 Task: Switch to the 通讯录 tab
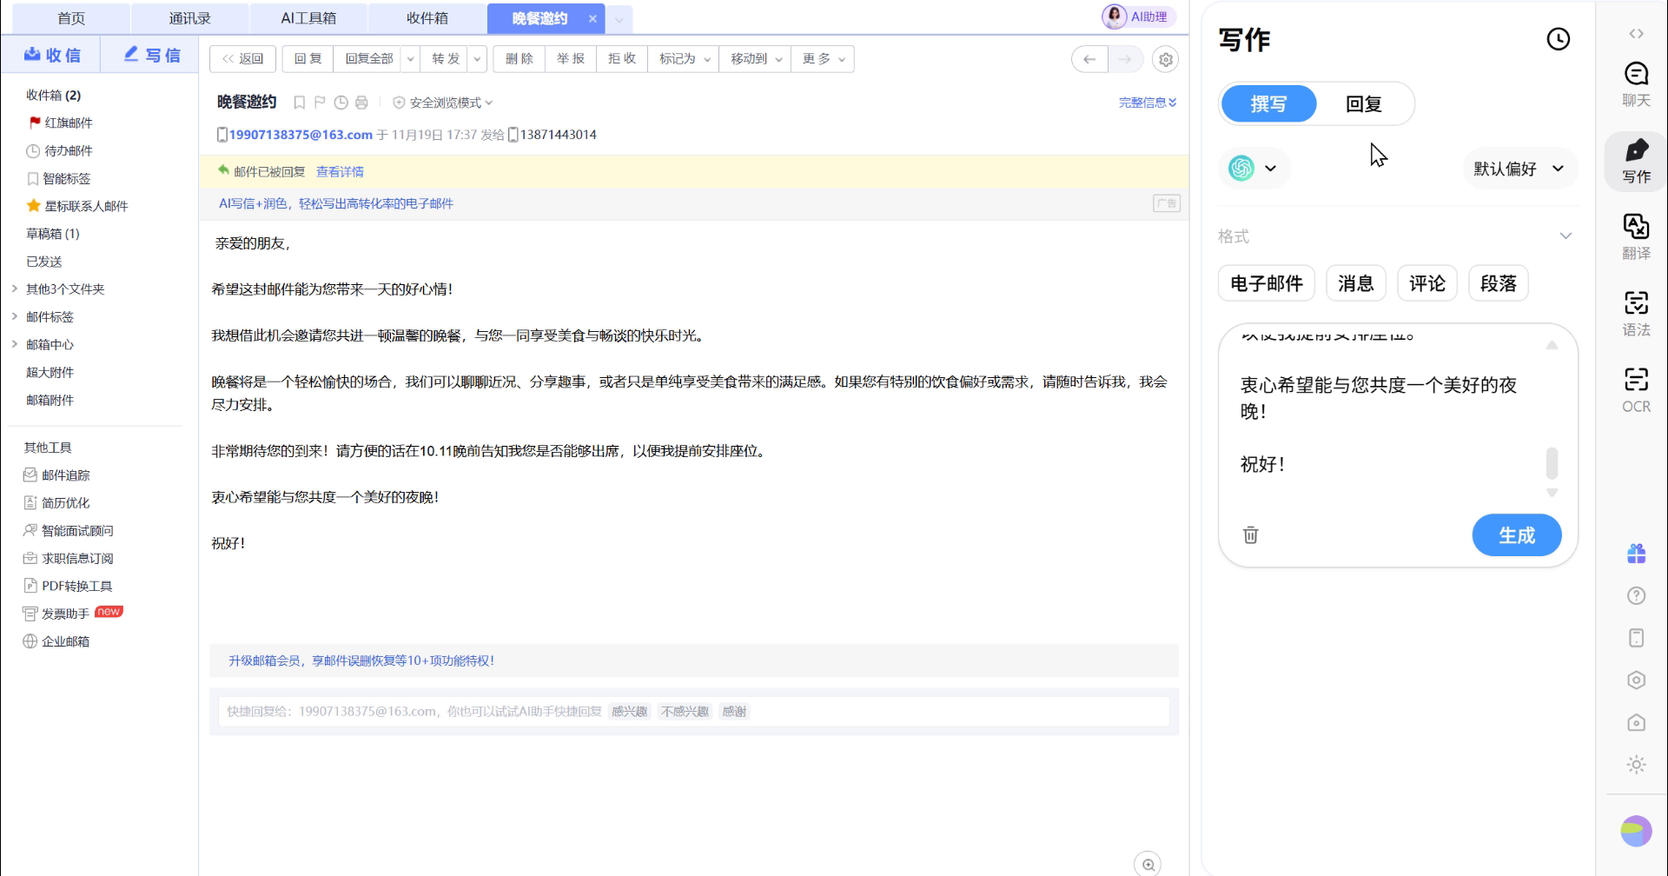[189, 18]
